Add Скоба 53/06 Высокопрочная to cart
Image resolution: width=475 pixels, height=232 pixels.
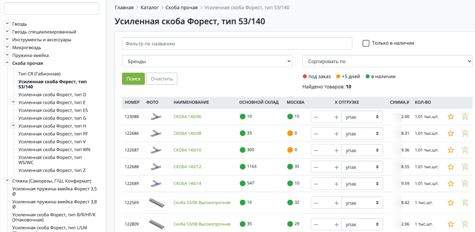coord(465,202)
